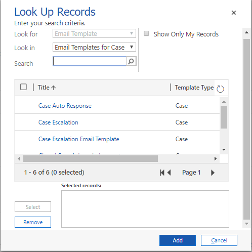Open Case Auto Response template
This screenshot has width=252, height=252.
pos(65,106)
